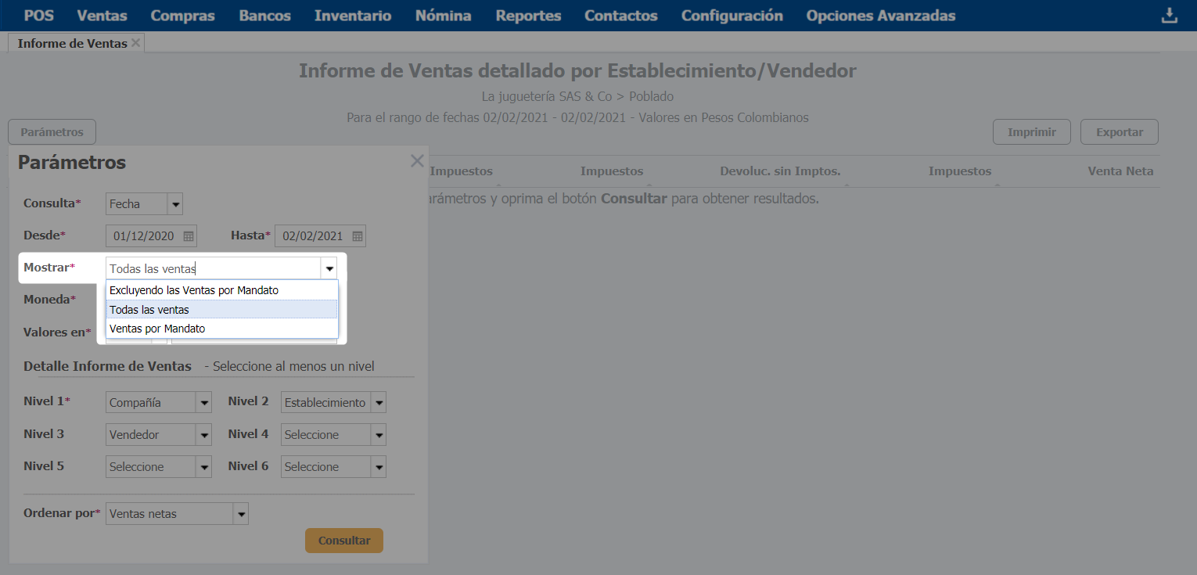Open the Reportes menu
Screen dimensions: 1197x575
coord(528,16)
